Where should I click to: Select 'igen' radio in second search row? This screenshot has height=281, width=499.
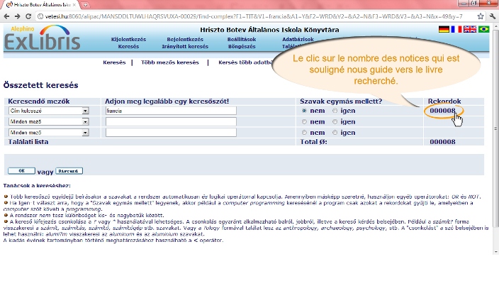point(335,122)
